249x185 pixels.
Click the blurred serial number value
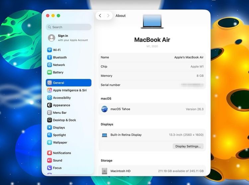pyautogui.click(x=192, y=85)
